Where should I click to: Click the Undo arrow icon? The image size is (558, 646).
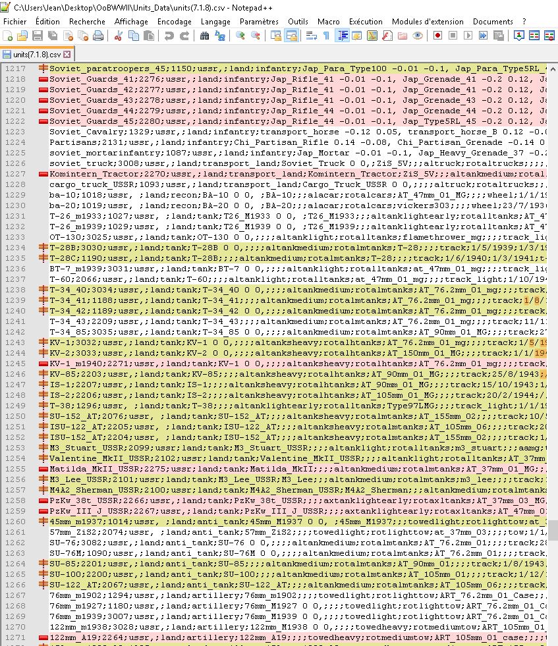pyautogui.click(x=169, y=36)
